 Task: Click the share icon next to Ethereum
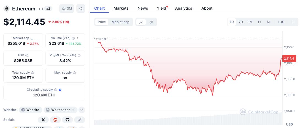coord(81,9)
